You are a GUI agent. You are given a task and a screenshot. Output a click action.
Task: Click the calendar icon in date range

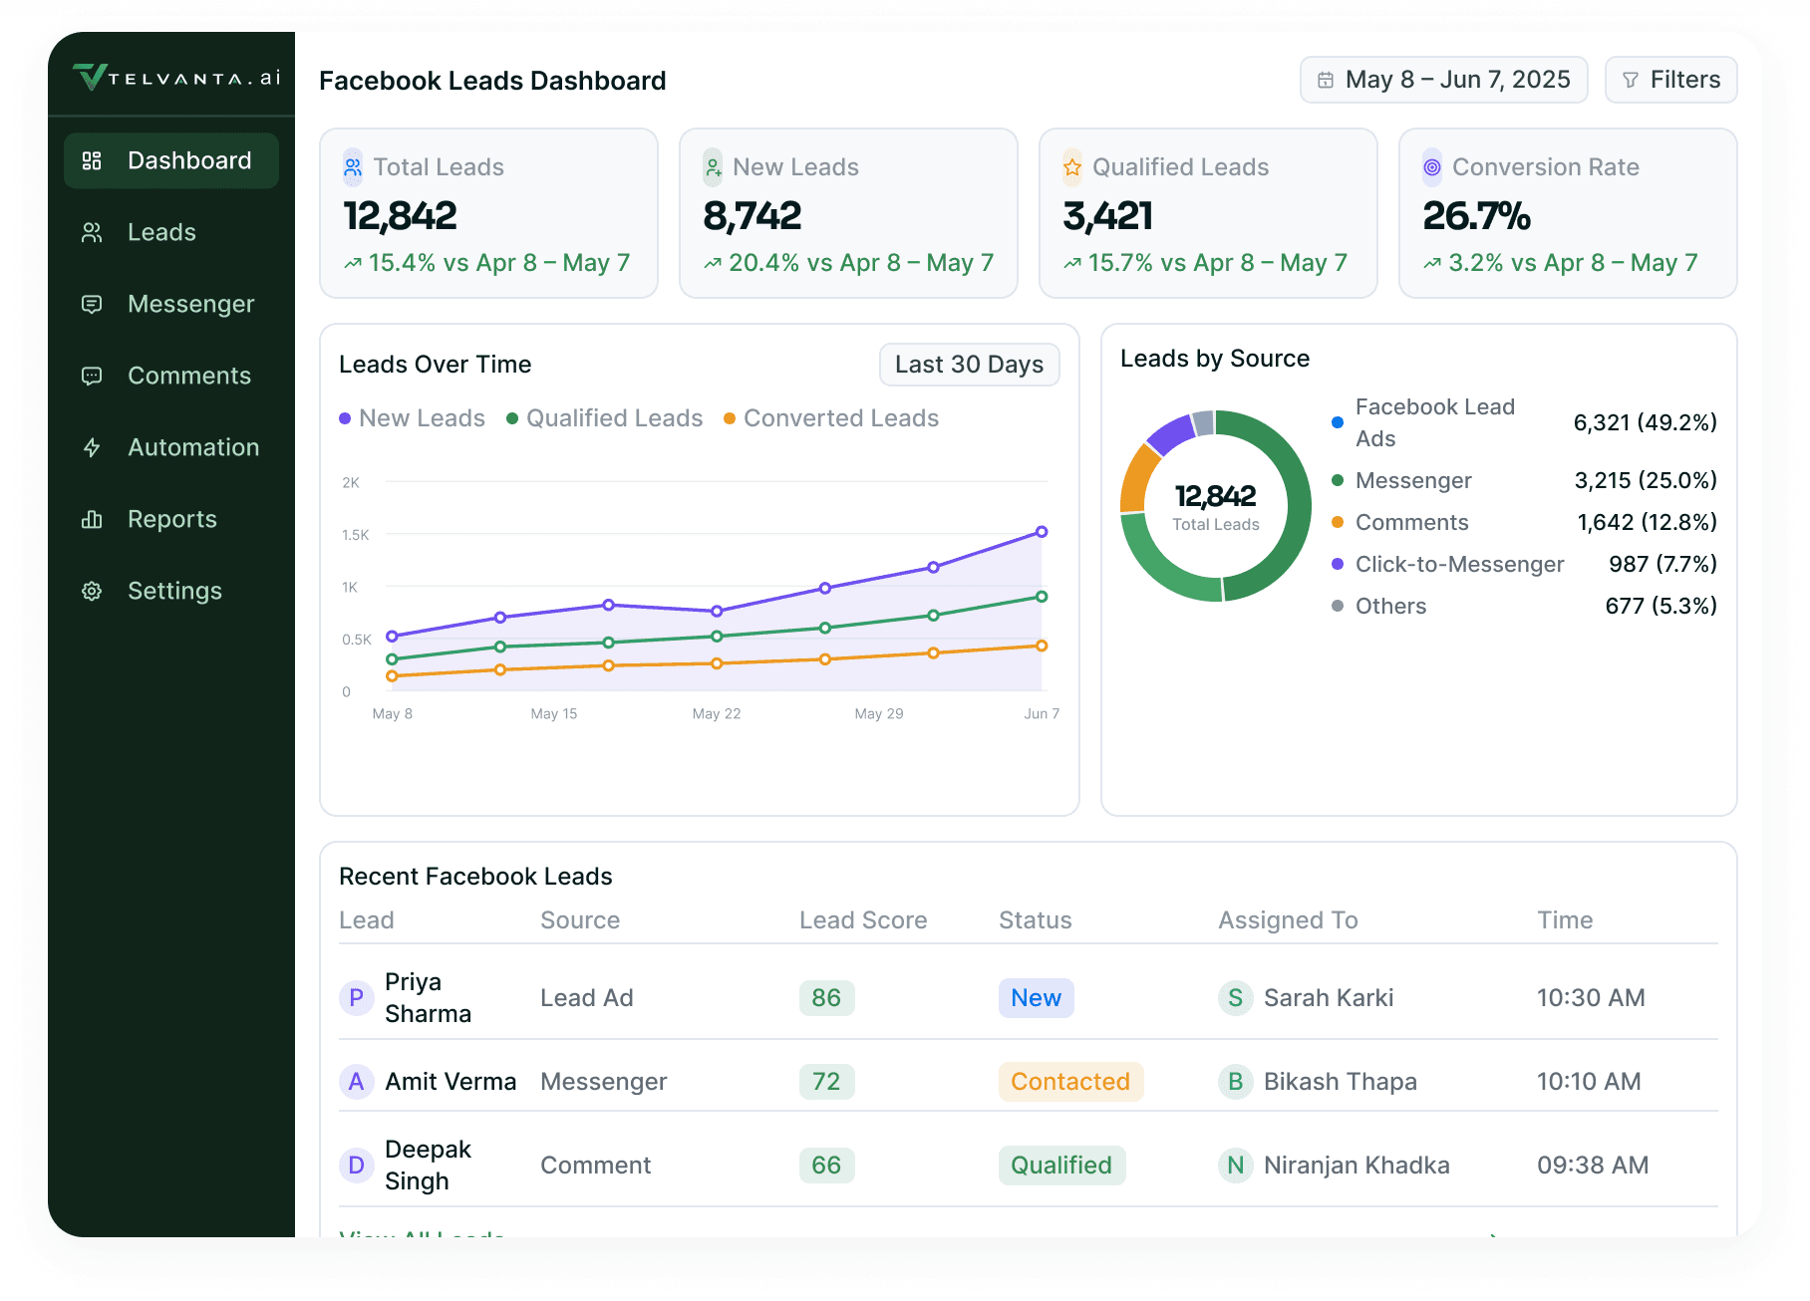[1326, 80]
